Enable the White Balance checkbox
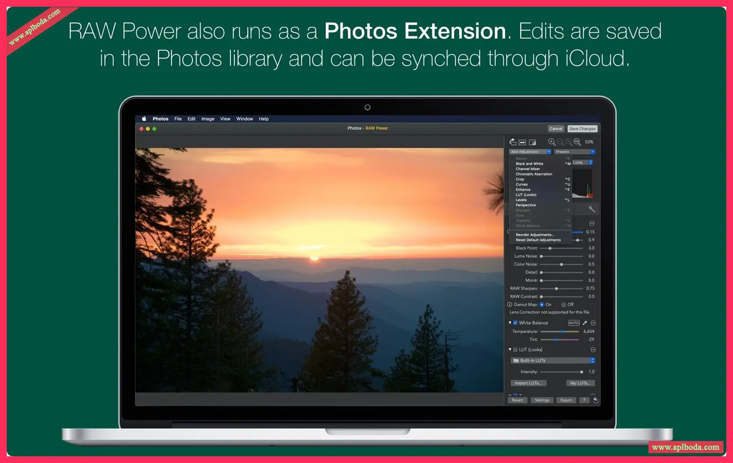 click(515, 323)
